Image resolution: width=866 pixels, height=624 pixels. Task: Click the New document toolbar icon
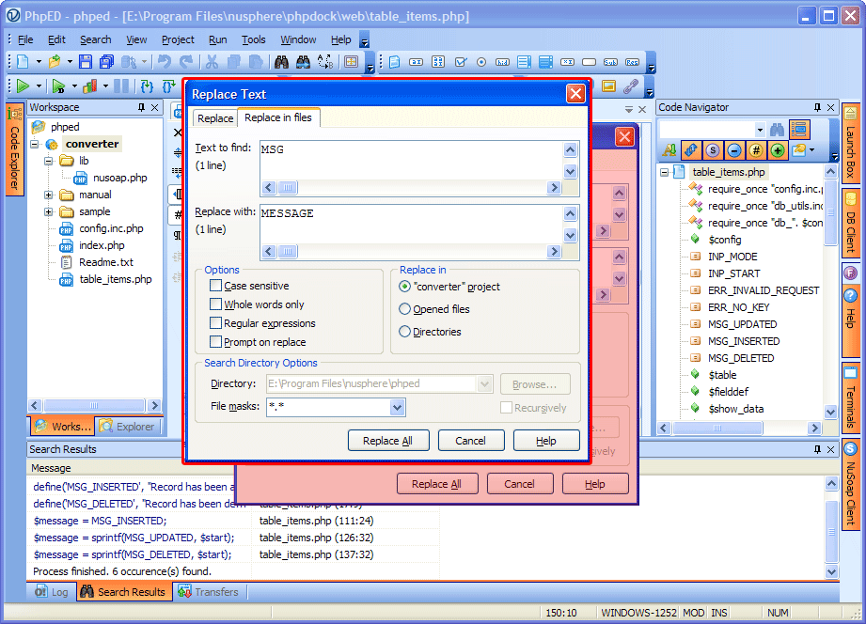(23, 62)
